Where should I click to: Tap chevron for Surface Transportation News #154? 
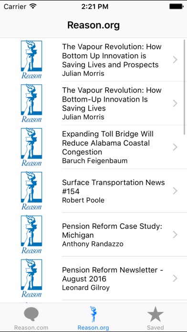point(175,191)
